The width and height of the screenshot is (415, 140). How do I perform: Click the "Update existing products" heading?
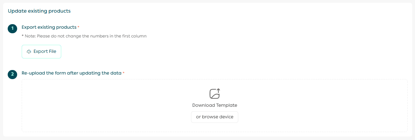(39, 11)
